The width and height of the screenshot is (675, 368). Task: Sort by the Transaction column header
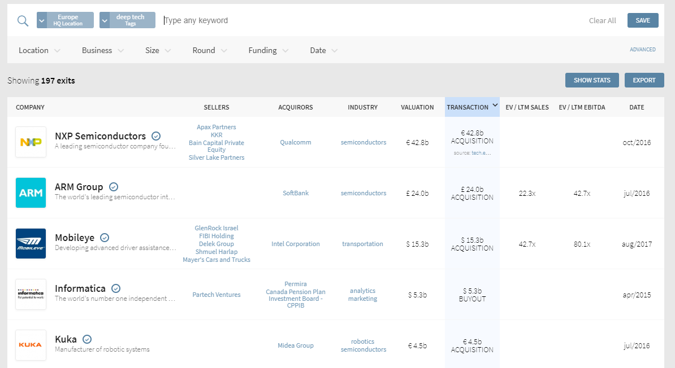click(471, 107)
